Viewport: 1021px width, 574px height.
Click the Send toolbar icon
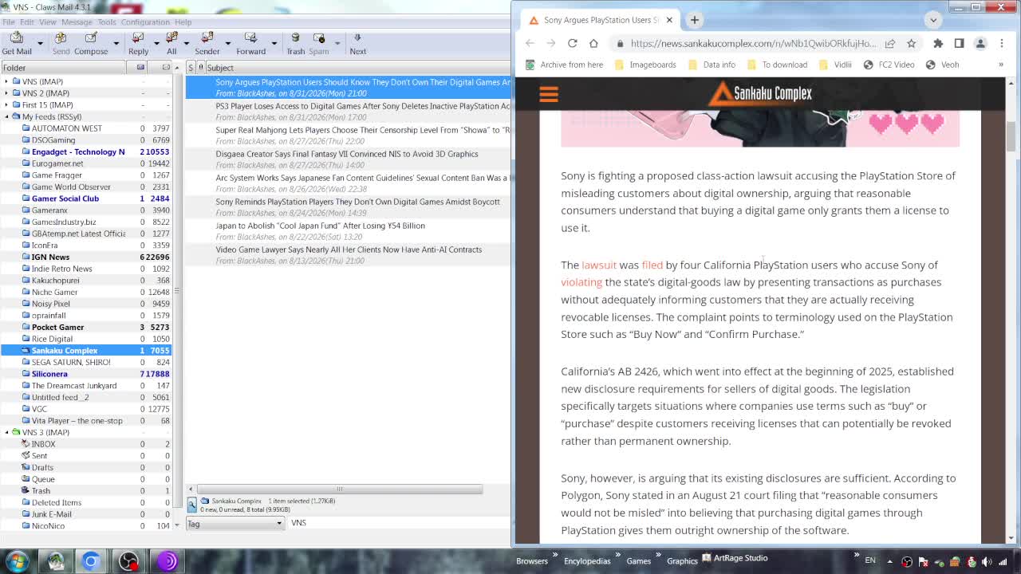coord(61,38)
